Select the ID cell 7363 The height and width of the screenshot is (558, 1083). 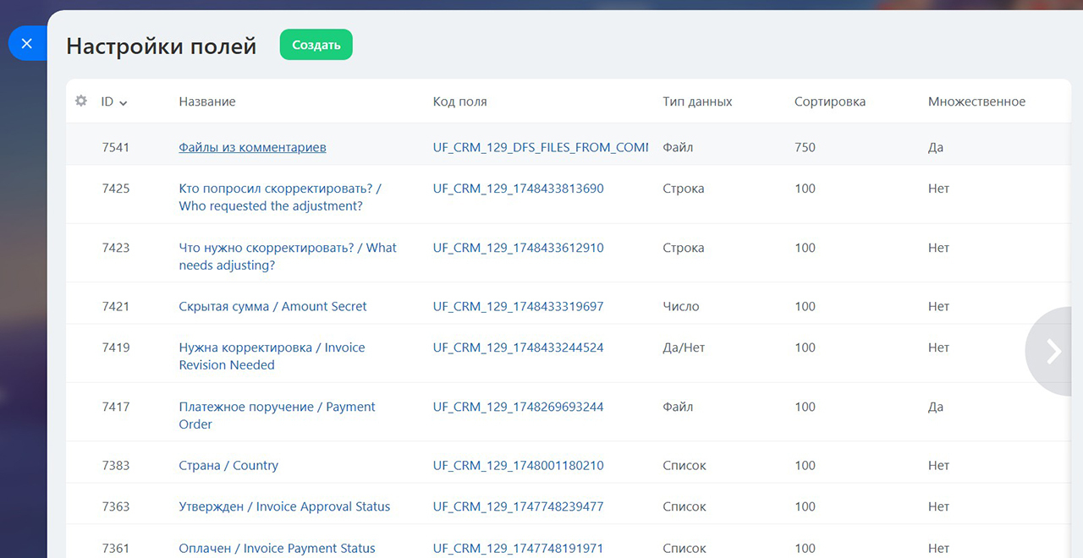tap(116, 506)
